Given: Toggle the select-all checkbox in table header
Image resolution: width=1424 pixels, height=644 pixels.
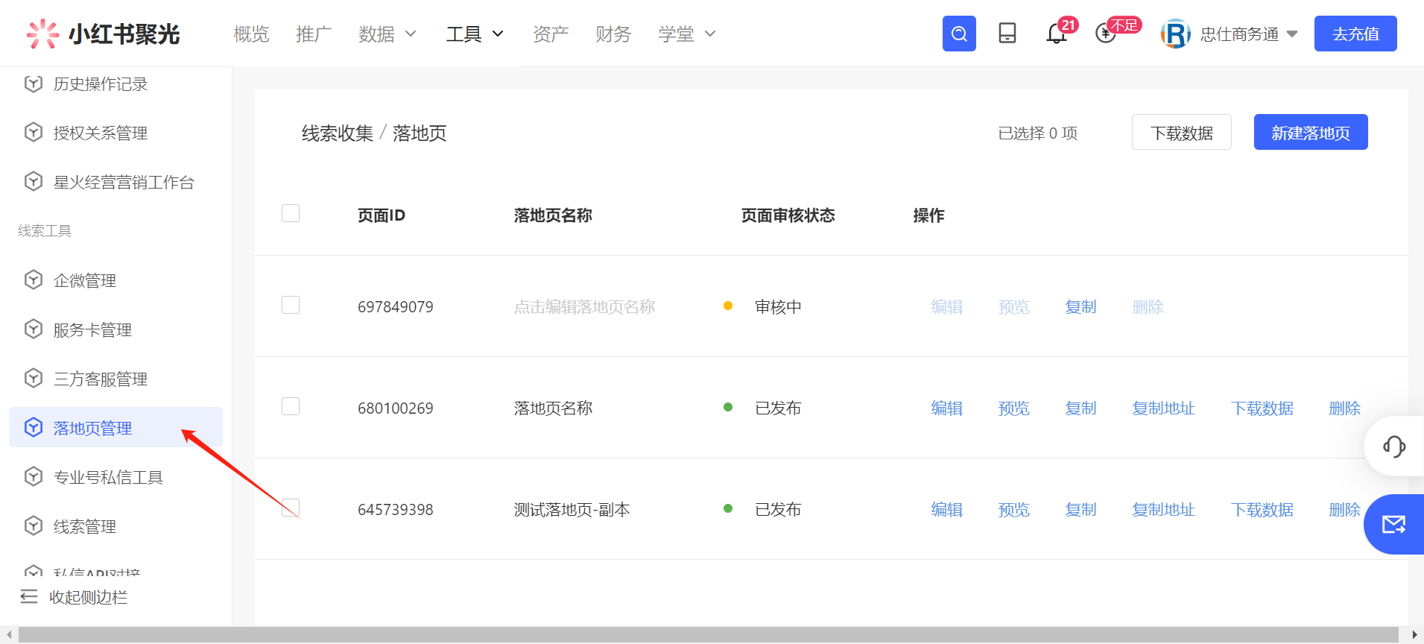Looking at the screenshot, I should 291,214.
